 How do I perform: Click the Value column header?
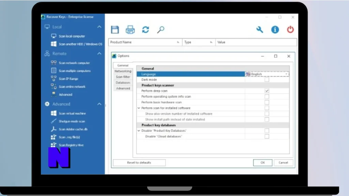(x=256, y=42)
